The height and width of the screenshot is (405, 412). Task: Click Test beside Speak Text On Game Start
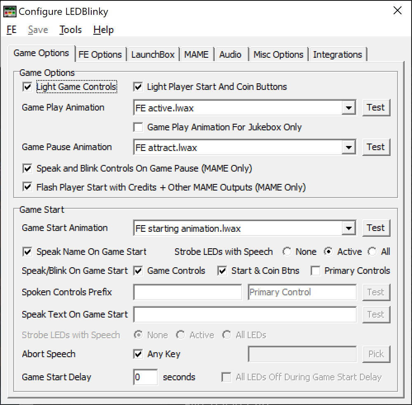coord(376,314)
